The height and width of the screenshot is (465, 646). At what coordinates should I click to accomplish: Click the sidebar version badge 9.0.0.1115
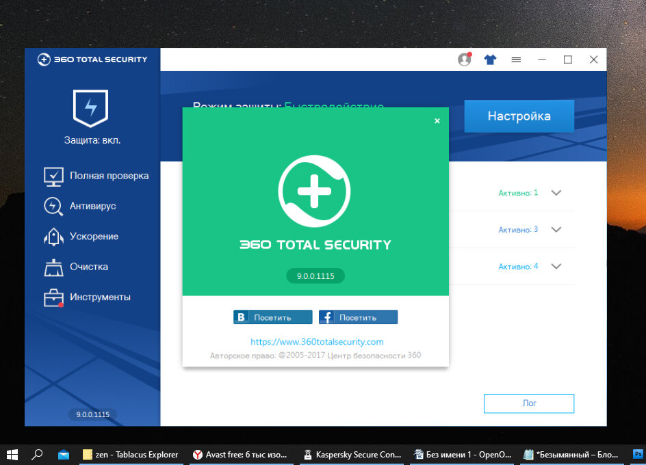(92, 414)
